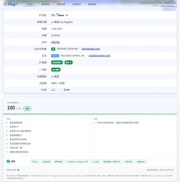This screenshot has height=182, width=180.
Task: Select the 日常浏览 tag
Action: coord(129,162)
